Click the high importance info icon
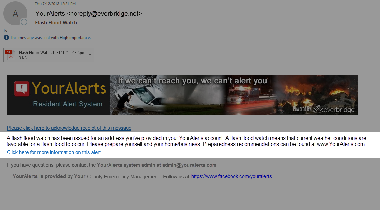Image resolution: width=380 pixels, height=210 pixels. click(6, 37)
